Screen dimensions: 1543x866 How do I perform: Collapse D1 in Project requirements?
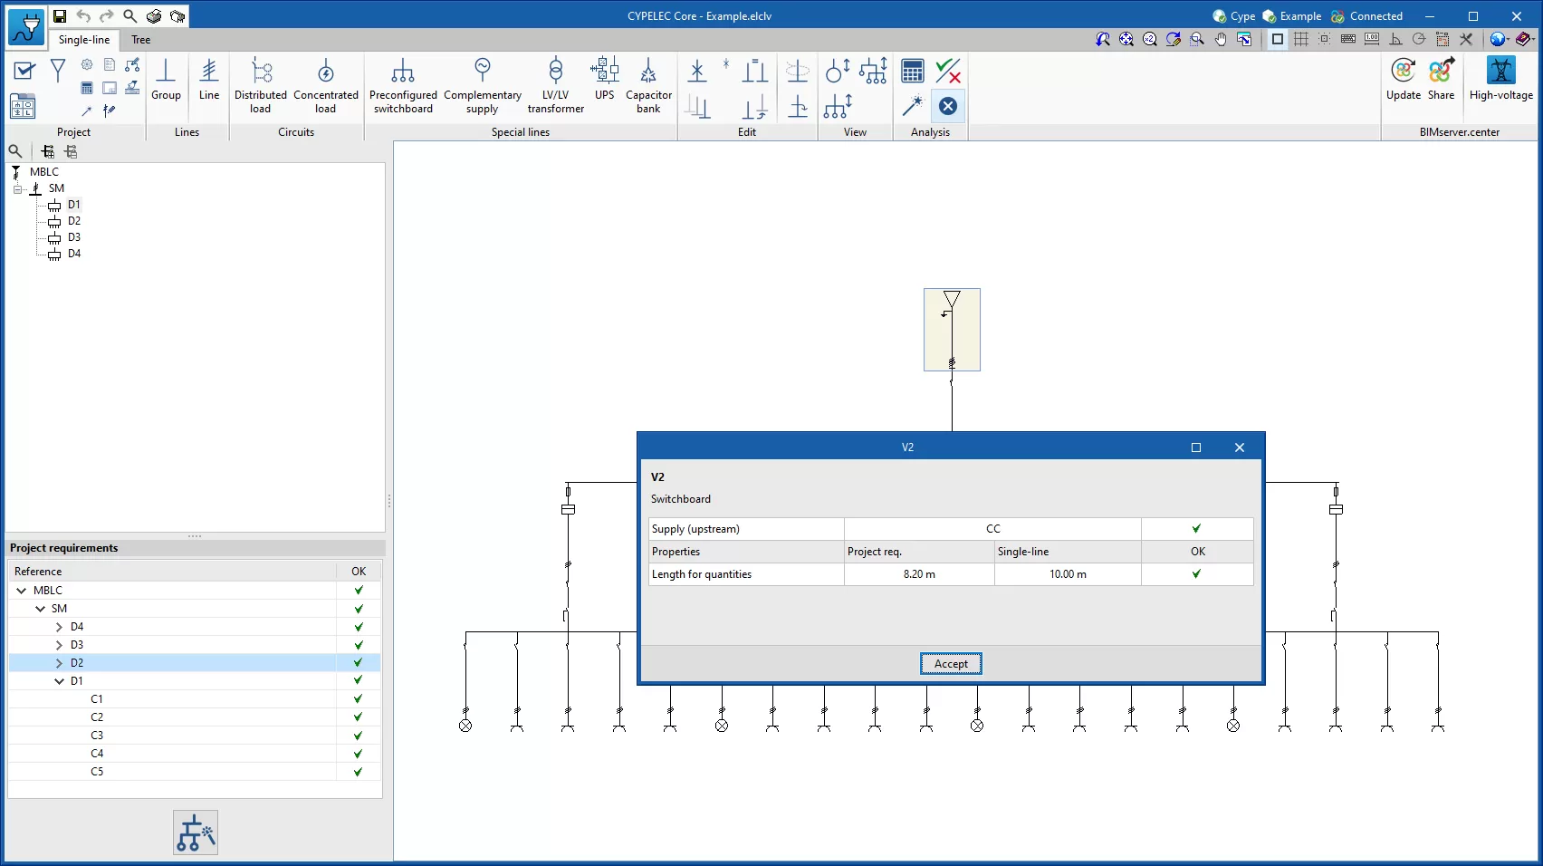(59, 681)
